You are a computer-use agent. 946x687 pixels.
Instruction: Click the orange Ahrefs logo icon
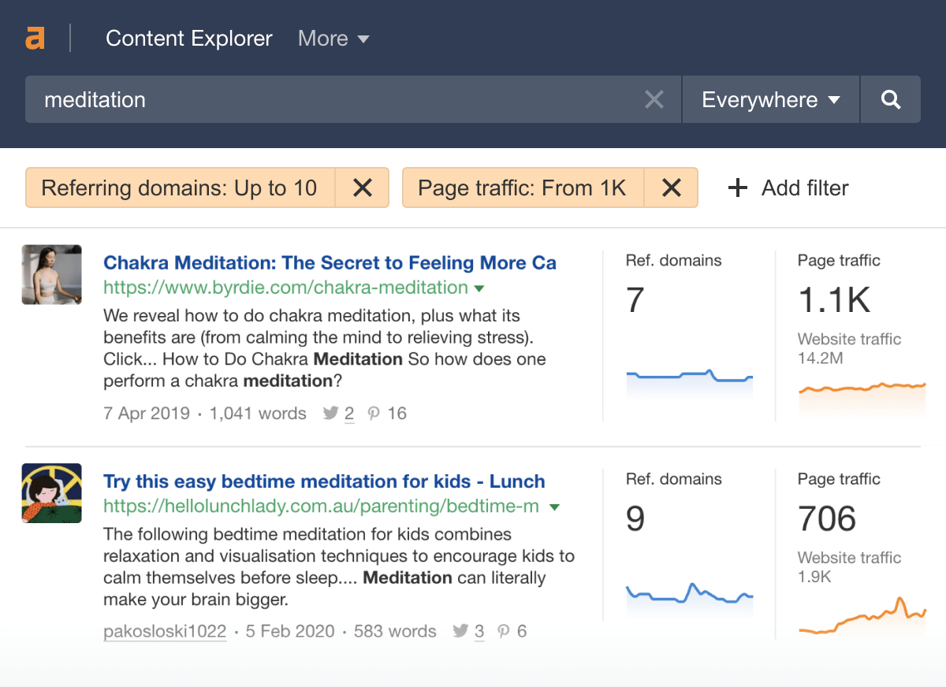35,38
